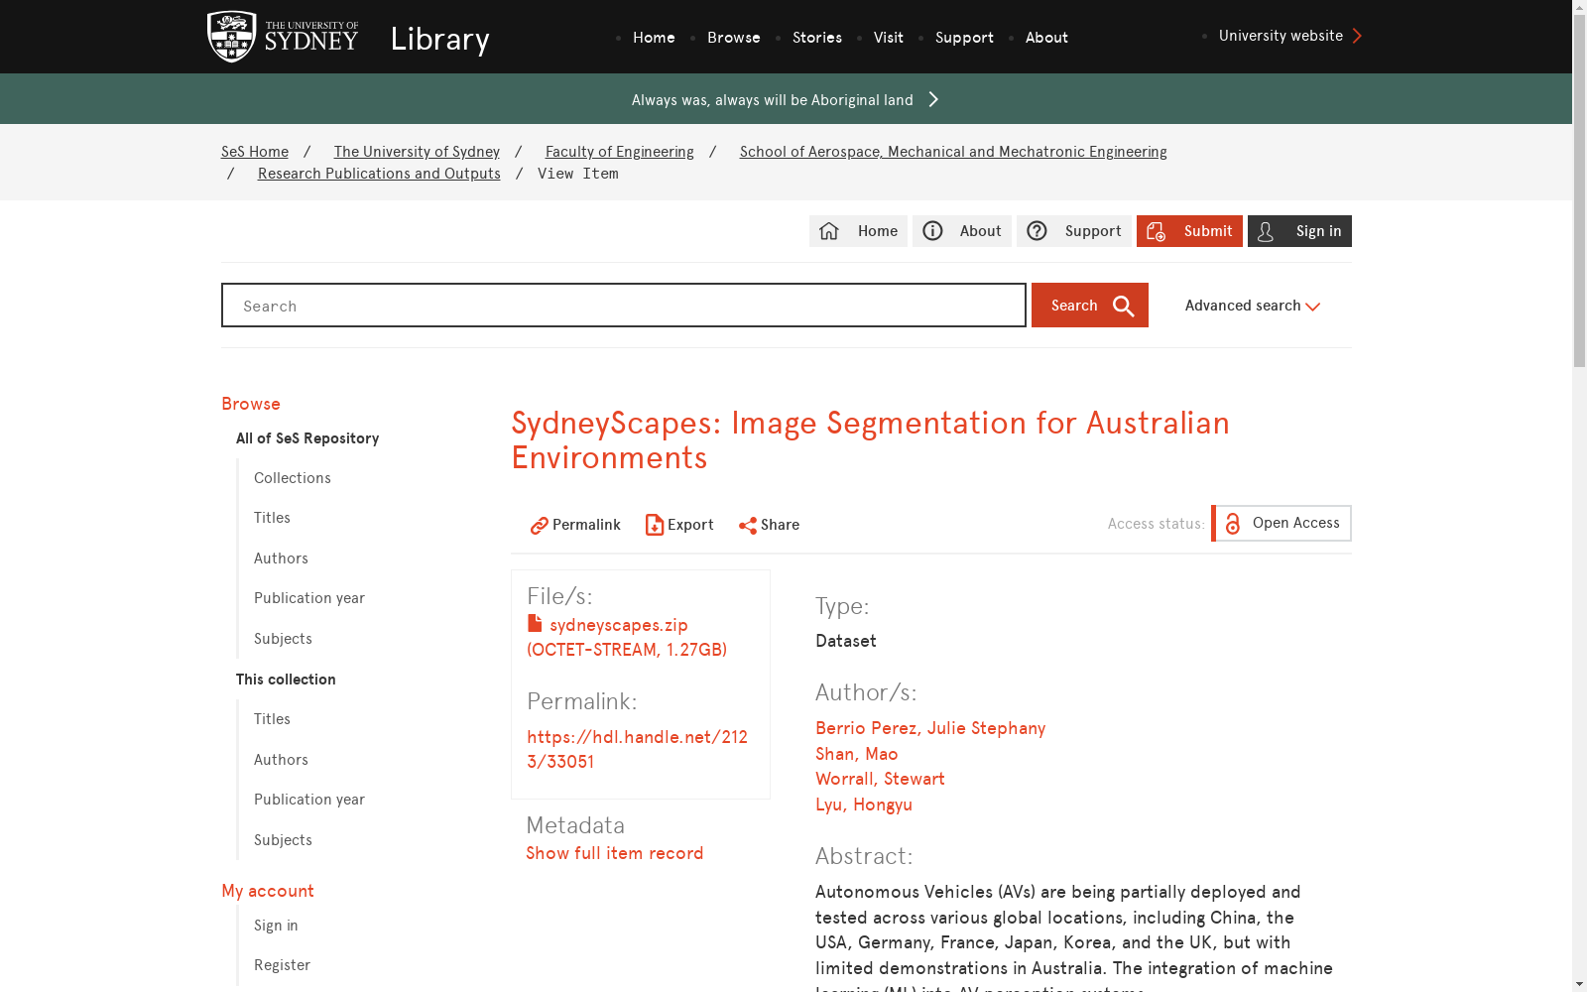Expand the Advanced search dropdown
The image size is (1587, 992).
1253,306
